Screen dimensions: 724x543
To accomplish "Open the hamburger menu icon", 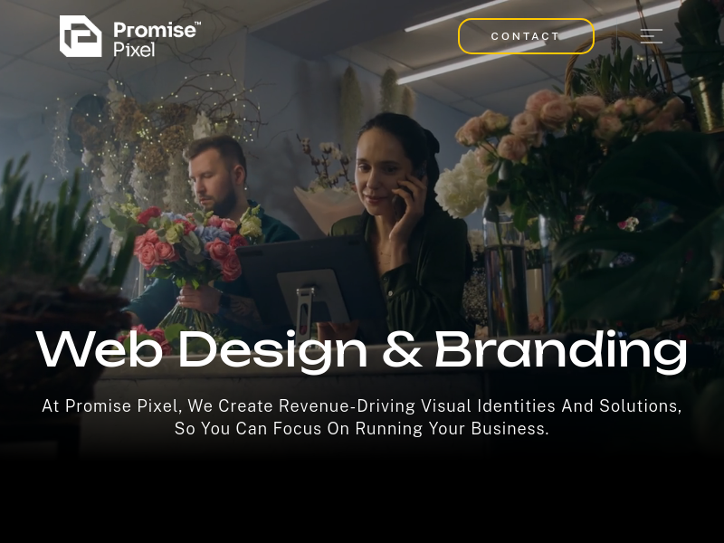I will (x=652, y=36).
